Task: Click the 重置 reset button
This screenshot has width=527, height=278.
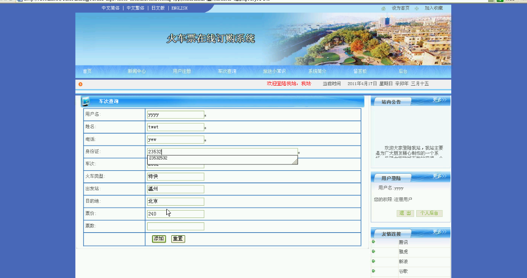Action: pos(178,239)
